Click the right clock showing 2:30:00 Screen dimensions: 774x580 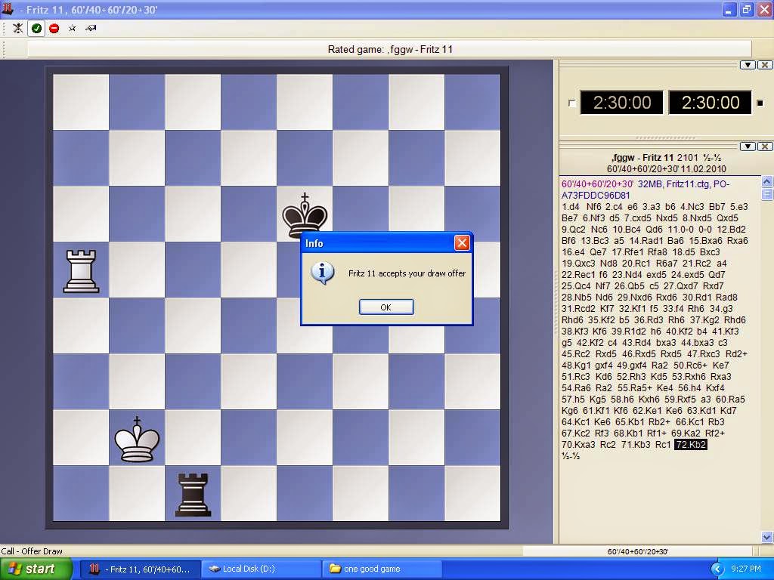click(711, 103)
